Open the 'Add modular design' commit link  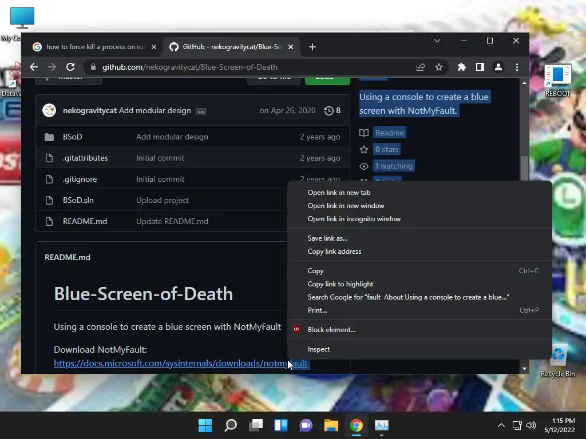tap(155, 110)
